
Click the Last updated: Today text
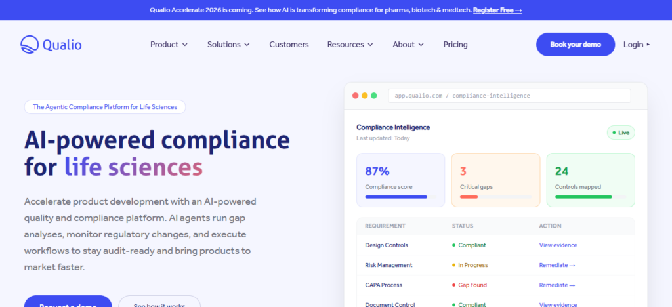tap(383, 138)
